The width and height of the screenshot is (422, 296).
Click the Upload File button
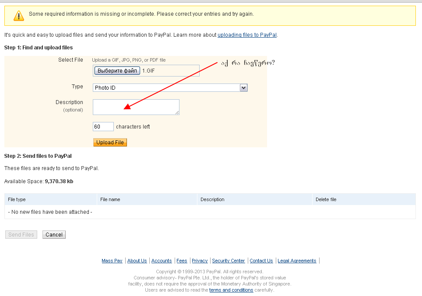coord(110,142)
